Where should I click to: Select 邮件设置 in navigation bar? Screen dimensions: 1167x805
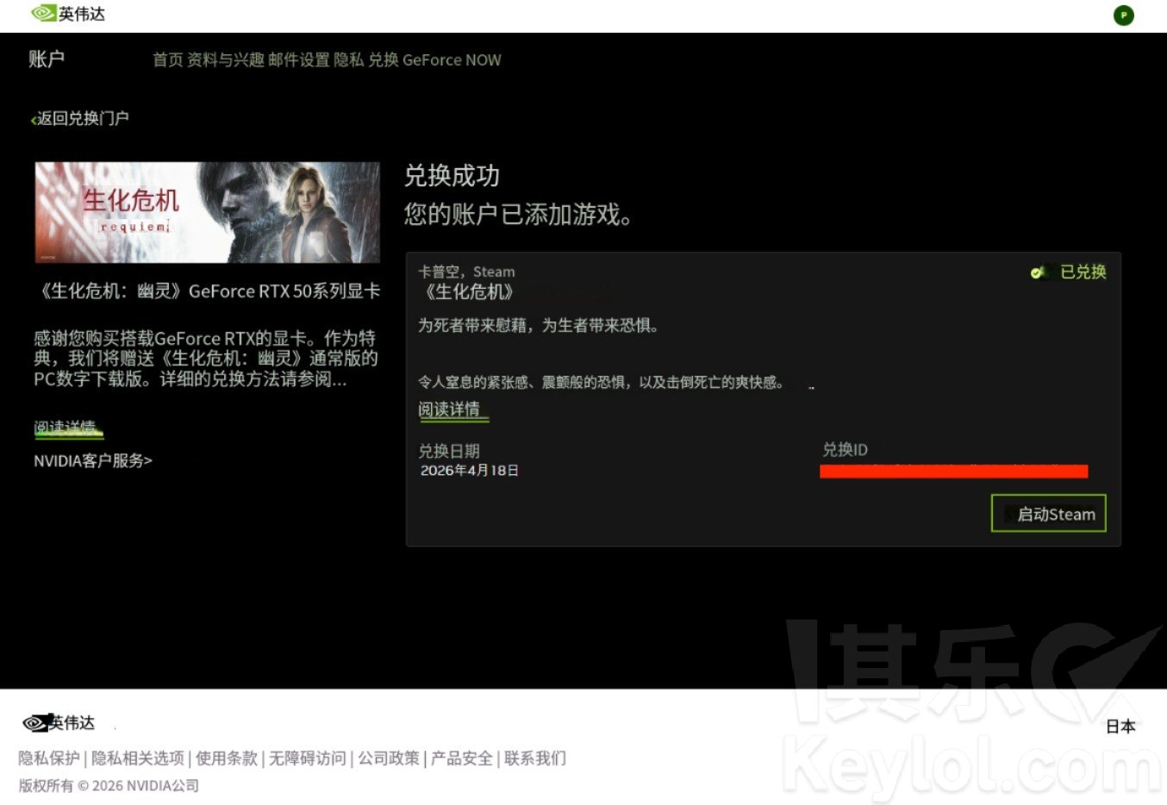point(298,60)
